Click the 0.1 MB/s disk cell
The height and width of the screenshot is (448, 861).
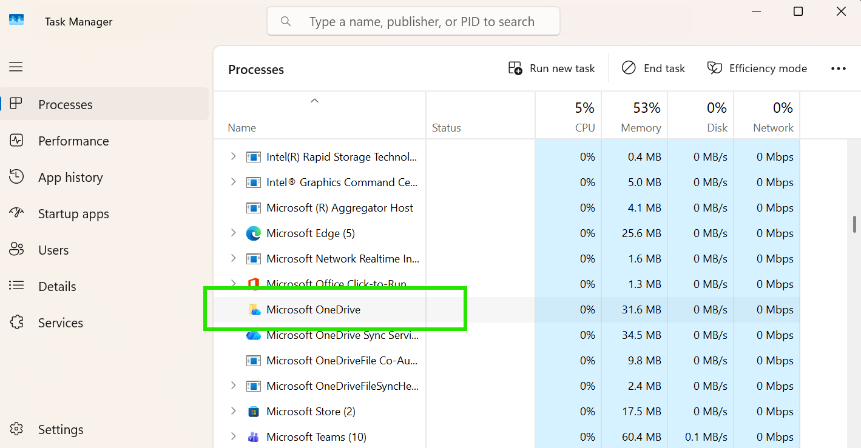[701, 437]
